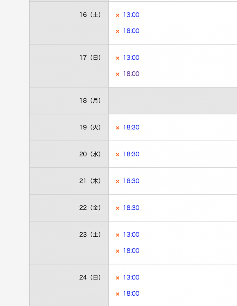Open the 18:00 show on Saturday 16
Image resolution: width=237 pixels, height=306 pixels.
click(x=131, y=31)
